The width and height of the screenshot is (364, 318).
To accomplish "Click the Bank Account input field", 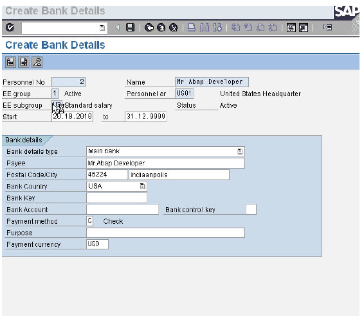I will point(122,210).
